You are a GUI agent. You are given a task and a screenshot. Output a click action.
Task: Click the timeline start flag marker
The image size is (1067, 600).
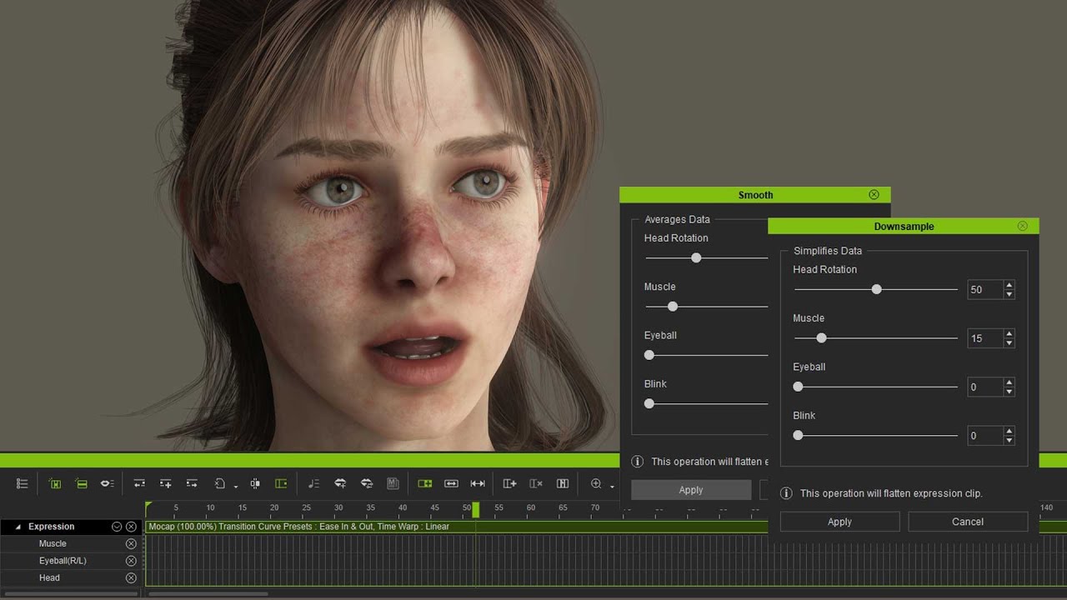[148, 507]
